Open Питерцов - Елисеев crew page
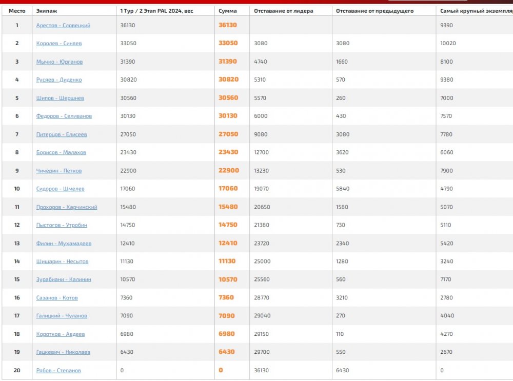The width and height of the screenshot is (513, 381). [x=62, y=134]
